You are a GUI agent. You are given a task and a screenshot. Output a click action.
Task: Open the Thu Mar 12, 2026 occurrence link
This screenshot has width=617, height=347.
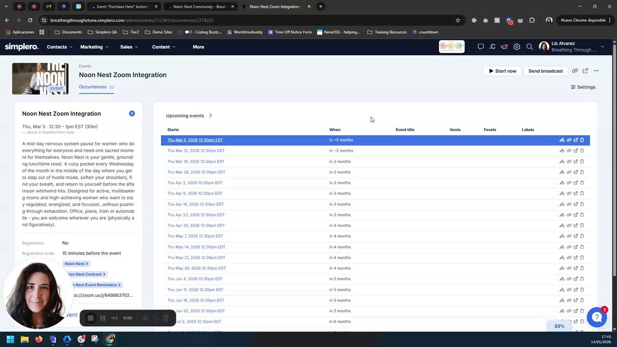pyautogui.click(x=196, y=151)
